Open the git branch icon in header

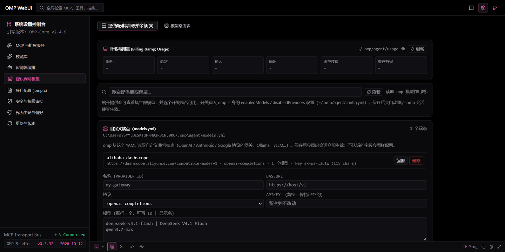tap(495, 8)
